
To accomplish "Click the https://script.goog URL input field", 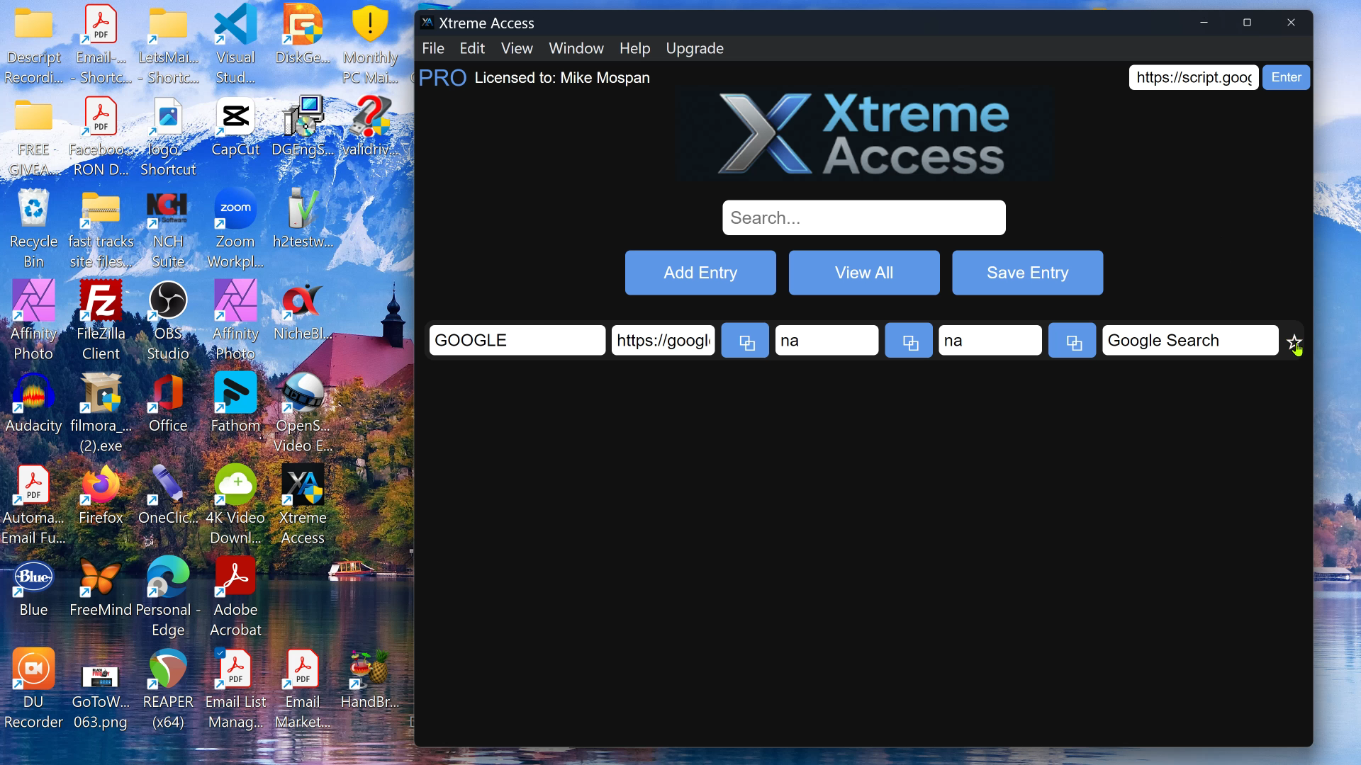I will (x=1194, y=77).
